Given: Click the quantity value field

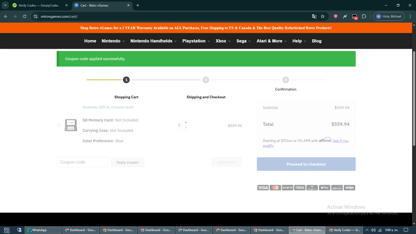Looking at the screenshot, I should pyautogui.click(x=179, y=125).
